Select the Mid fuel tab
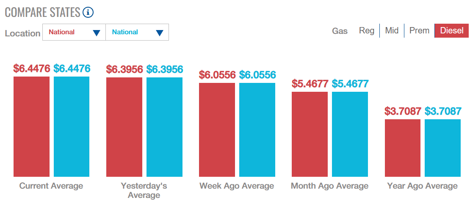 (x=392, y=30)
